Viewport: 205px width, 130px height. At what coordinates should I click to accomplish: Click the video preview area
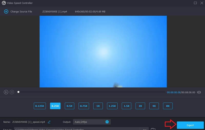click(x=103, y=51)
